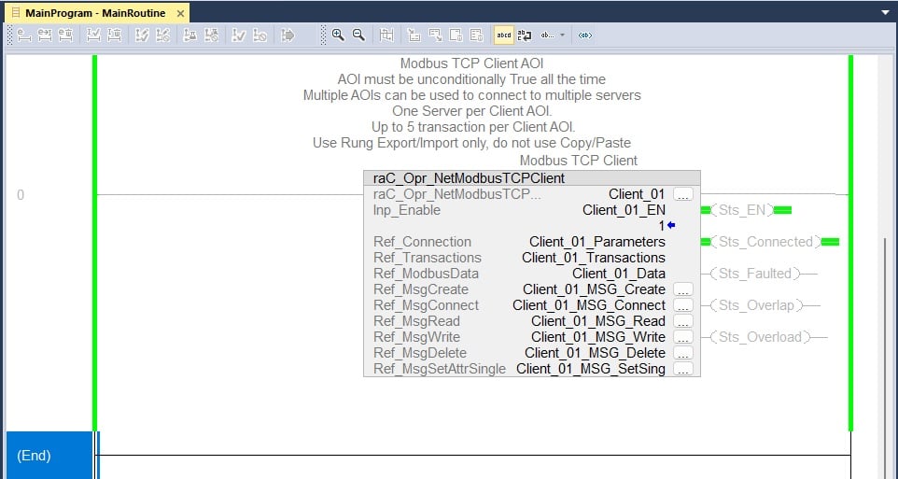The height and width of the screenshot is (479, 898).
Task: Click the value 1 beneath Client_01_EN
Action: click(x=662, y=226)
